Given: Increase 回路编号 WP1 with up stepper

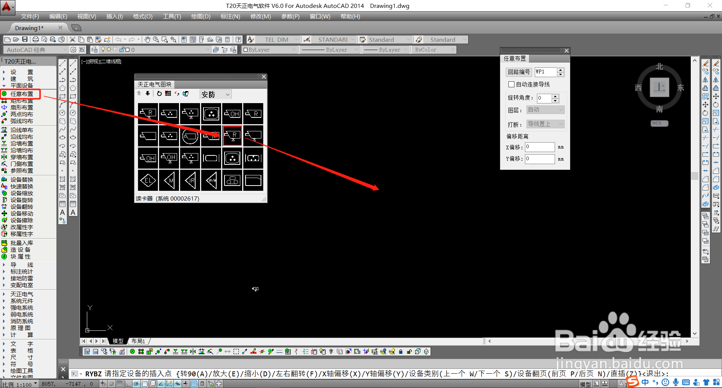Looking at the screenshot, I should tap(561, 70).
